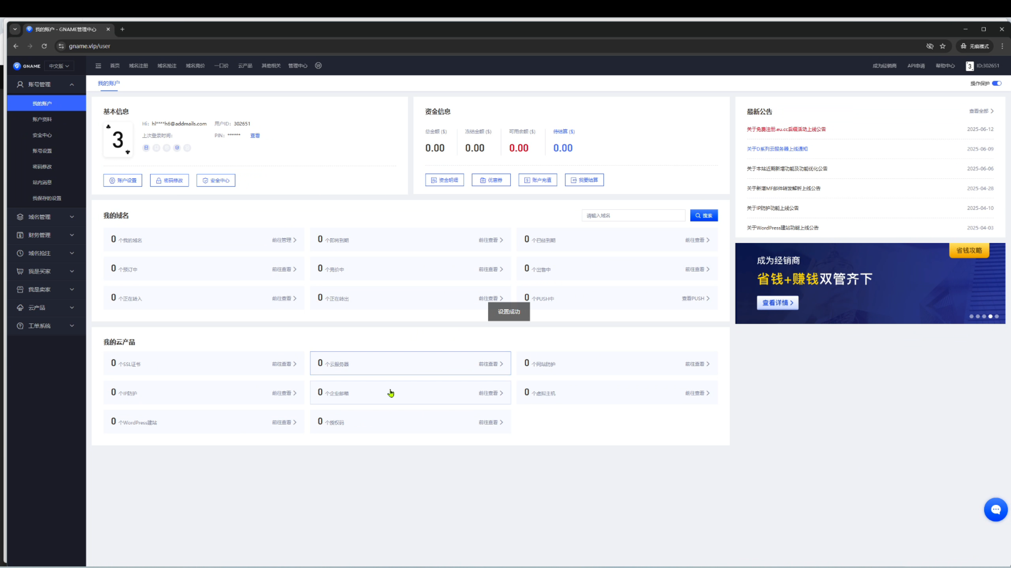Expand the 我是买家 sidebar section chevron
The height and width of the screenshot is (568, 1011).
tap(72, 271)
